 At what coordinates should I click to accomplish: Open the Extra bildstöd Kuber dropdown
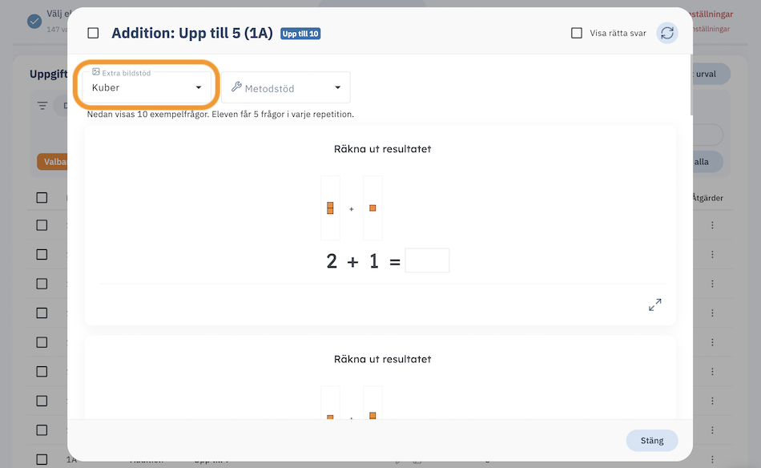point(147,87)
